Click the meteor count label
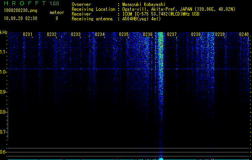The width and height of the screenshot is (252, 160). click(x=57, y=12)
